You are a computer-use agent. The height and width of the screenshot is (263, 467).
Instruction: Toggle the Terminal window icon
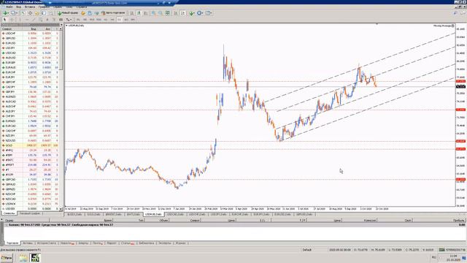[44, 13]
